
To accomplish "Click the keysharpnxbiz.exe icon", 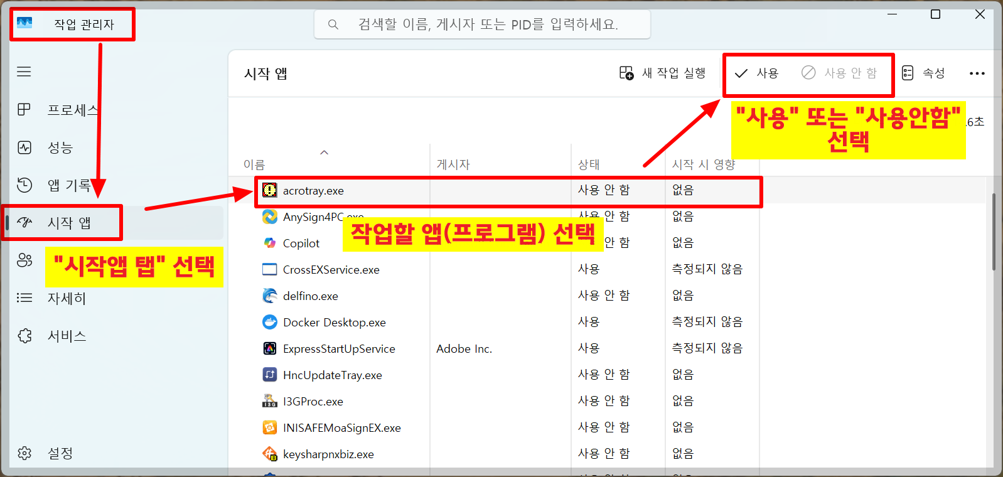I will 270,454.
